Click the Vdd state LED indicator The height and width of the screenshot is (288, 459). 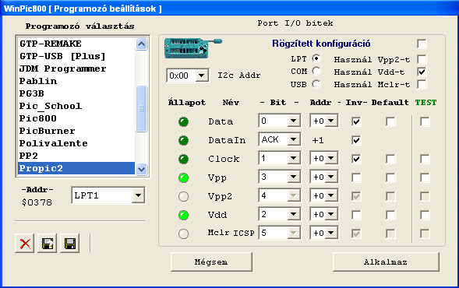(184, 215)
